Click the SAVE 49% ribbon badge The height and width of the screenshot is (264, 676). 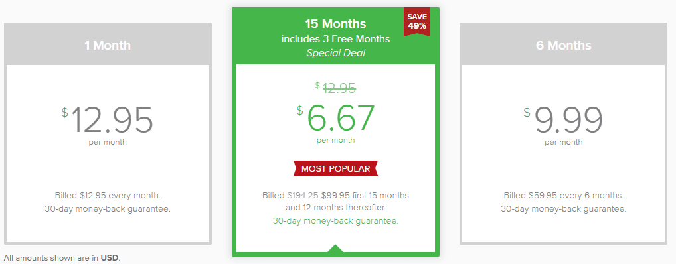tap(417, 22)
